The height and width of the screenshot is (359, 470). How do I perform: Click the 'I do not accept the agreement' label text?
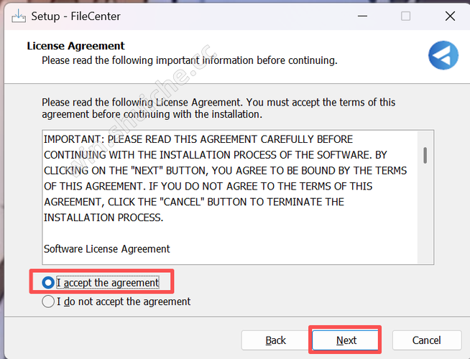point(124,302)
